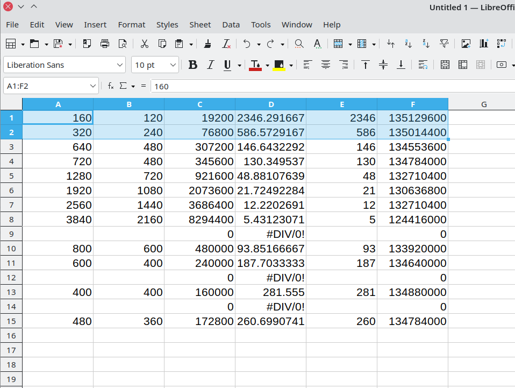
Task: Toggle Underline formatting
Action: click(227, 65)
